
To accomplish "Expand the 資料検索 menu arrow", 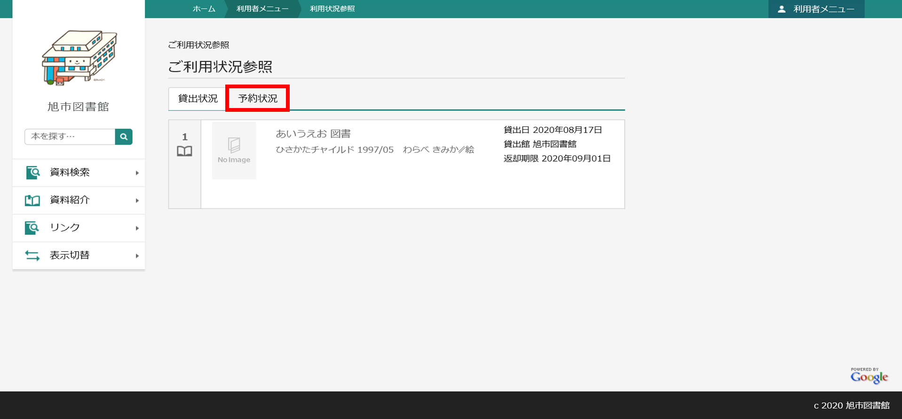I will pos(137,173).
